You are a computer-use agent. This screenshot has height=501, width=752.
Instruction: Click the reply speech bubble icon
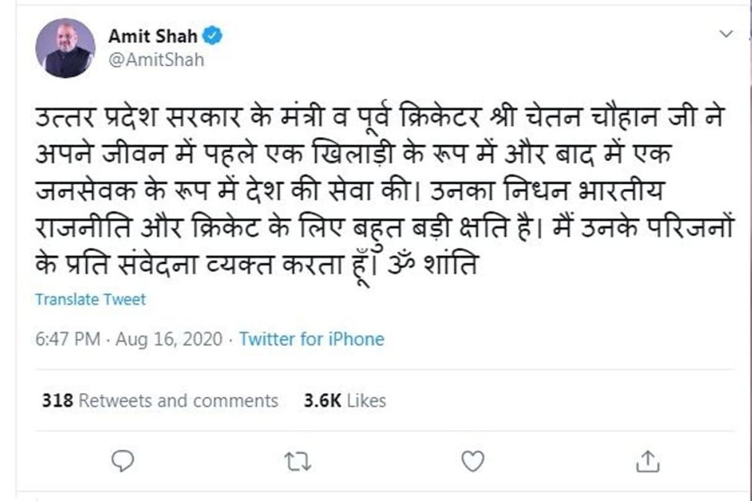[x=123, y=461]
